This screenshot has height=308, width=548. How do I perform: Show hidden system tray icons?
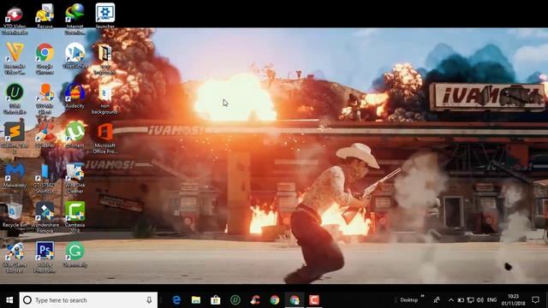pyautogui.click(x=451, y=300)
